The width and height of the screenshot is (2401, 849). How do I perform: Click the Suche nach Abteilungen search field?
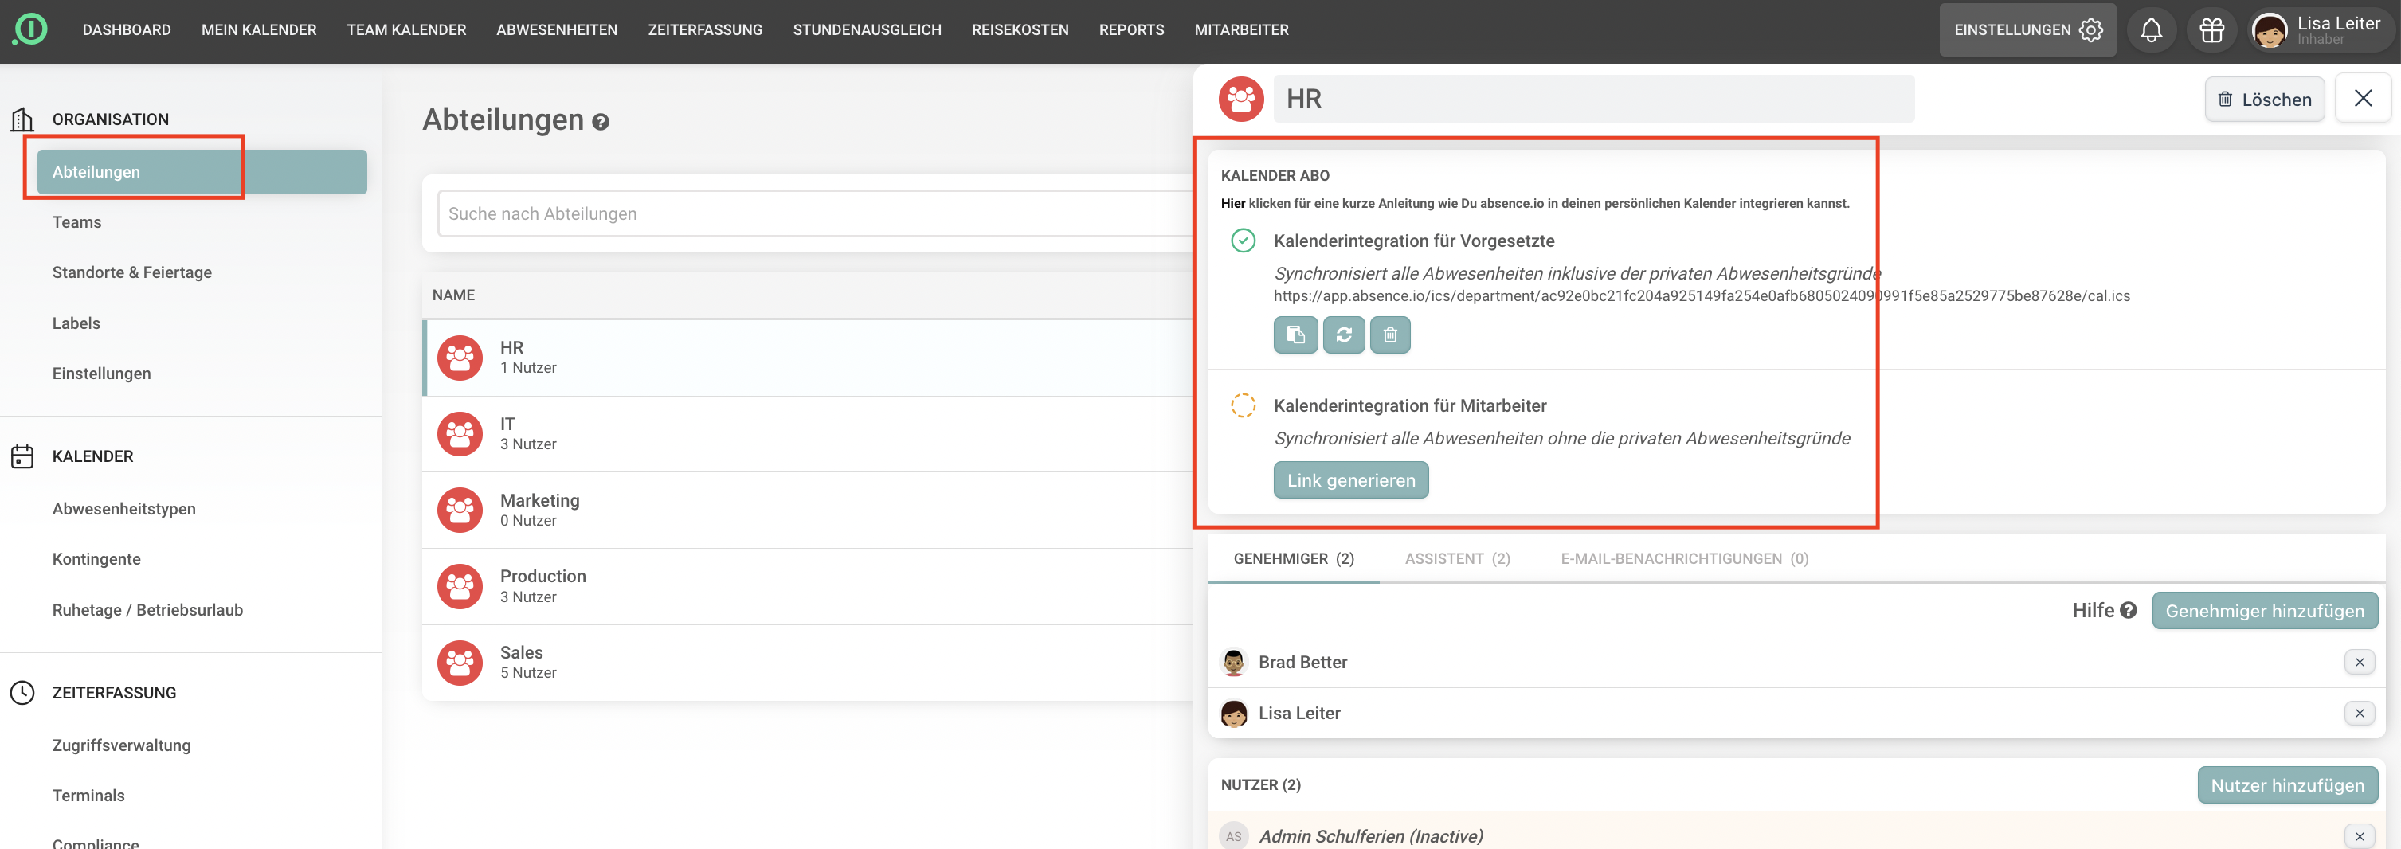(817, 213)
